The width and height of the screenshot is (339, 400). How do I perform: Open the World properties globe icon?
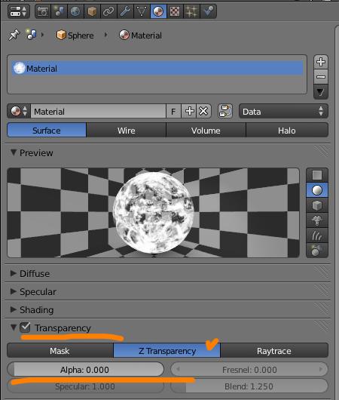click(75, 11)
